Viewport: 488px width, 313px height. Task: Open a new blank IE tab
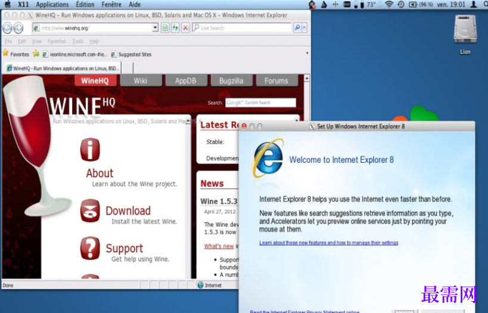click(127, 68)
